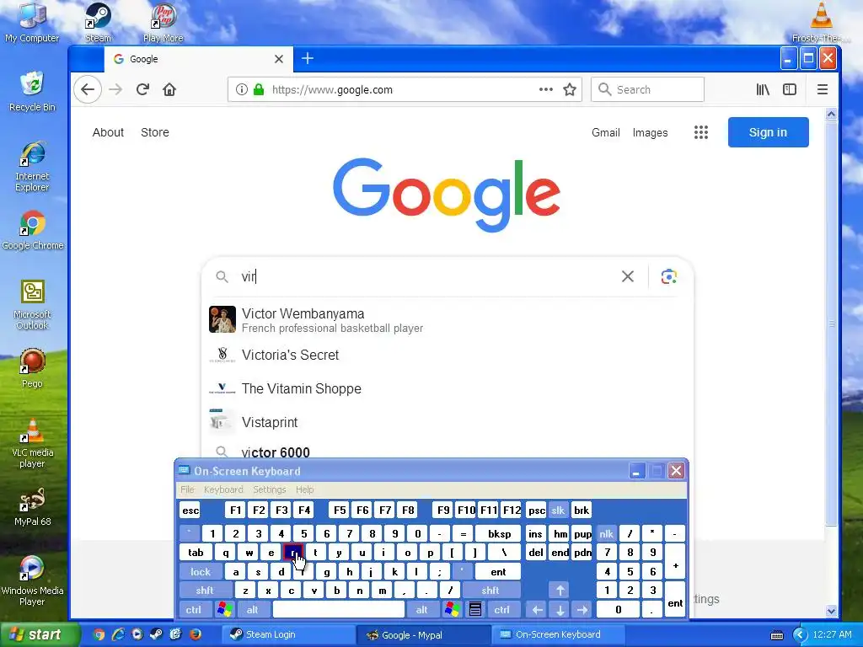Toggle the ins key
Image resolution: width=863 pixels, height=647 pixels.
(535, 533)
